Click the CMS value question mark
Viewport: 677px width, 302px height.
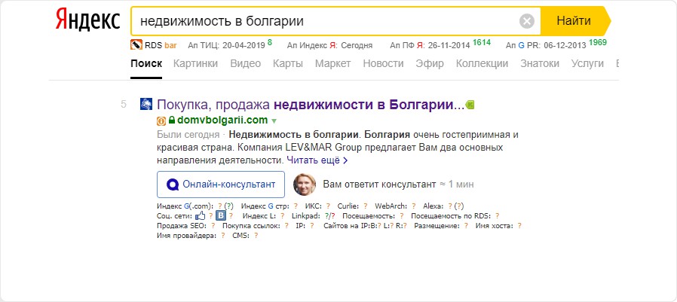pos(256,236)
